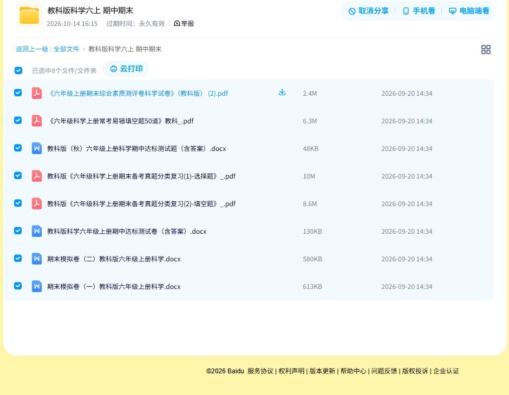Click the 6.3M file size cell

click(x=310, y=121)
